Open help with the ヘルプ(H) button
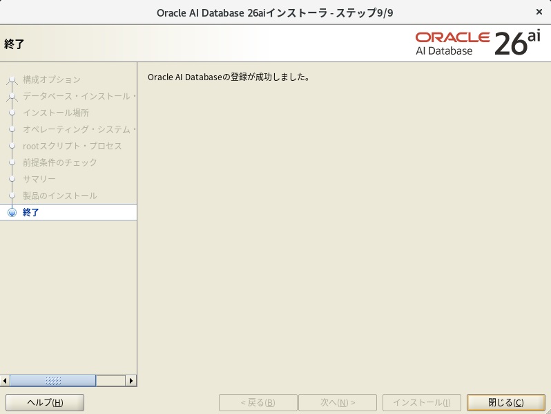The height and width of the screenshot is (414, 551). coord(45,402)
